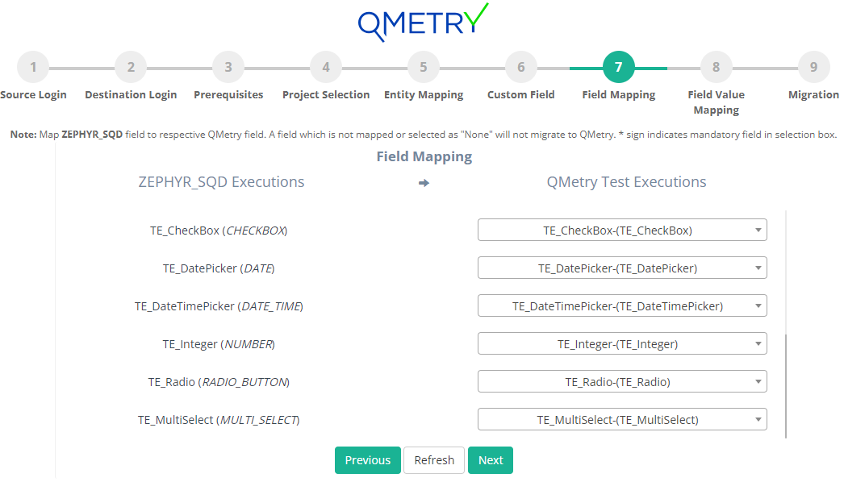Go to step 2 Destination Login circle
844x482 pixels.
tap(131, 67)
